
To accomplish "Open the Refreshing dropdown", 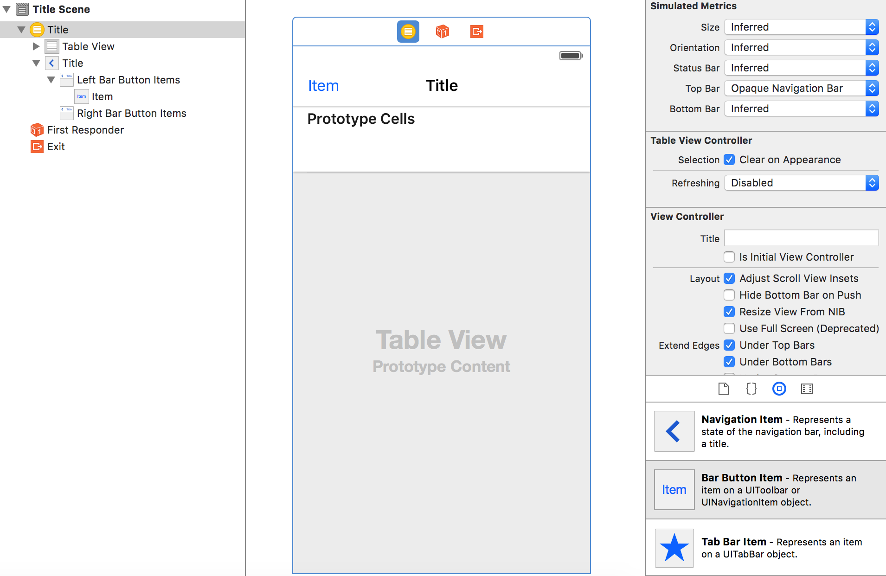I will tap(801, 183).
